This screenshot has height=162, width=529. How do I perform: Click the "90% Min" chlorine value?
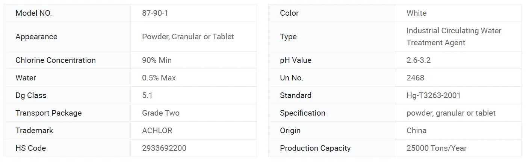pos(157,60)
